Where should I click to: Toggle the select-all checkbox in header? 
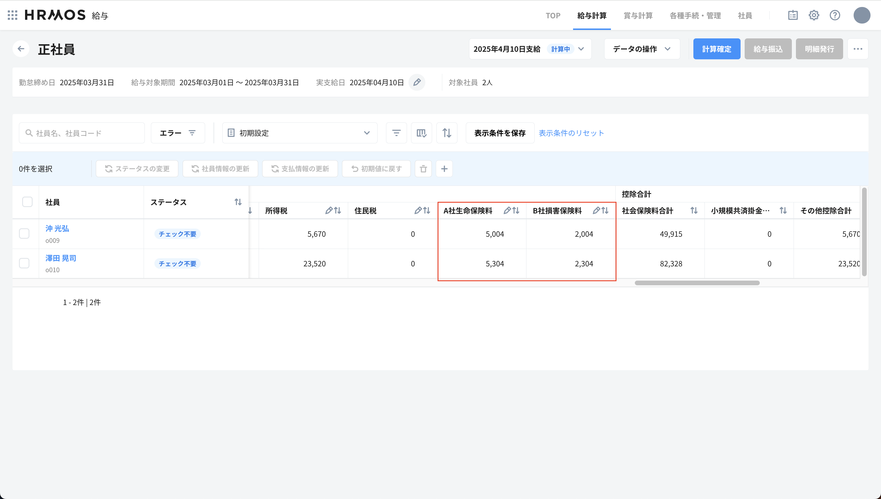click(27, 202)
